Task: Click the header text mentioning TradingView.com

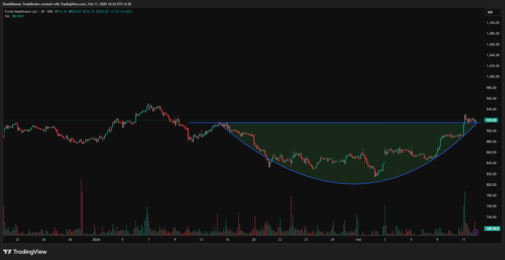Action: (67, 4)
